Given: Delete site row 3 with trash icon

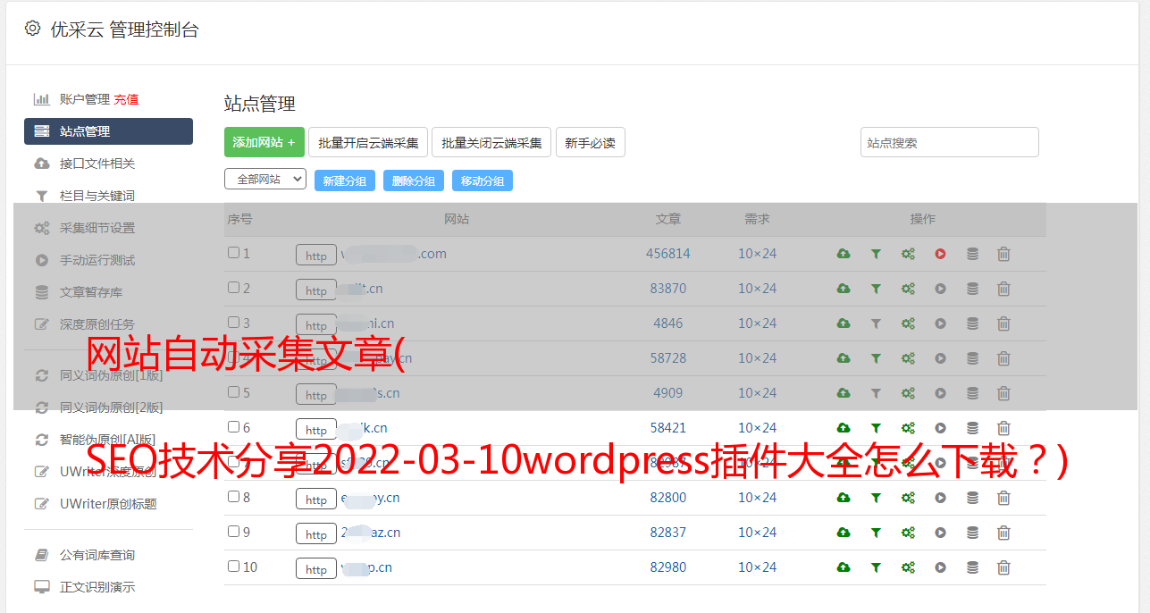Looking at the screenshot, I should click(1003, 323).
